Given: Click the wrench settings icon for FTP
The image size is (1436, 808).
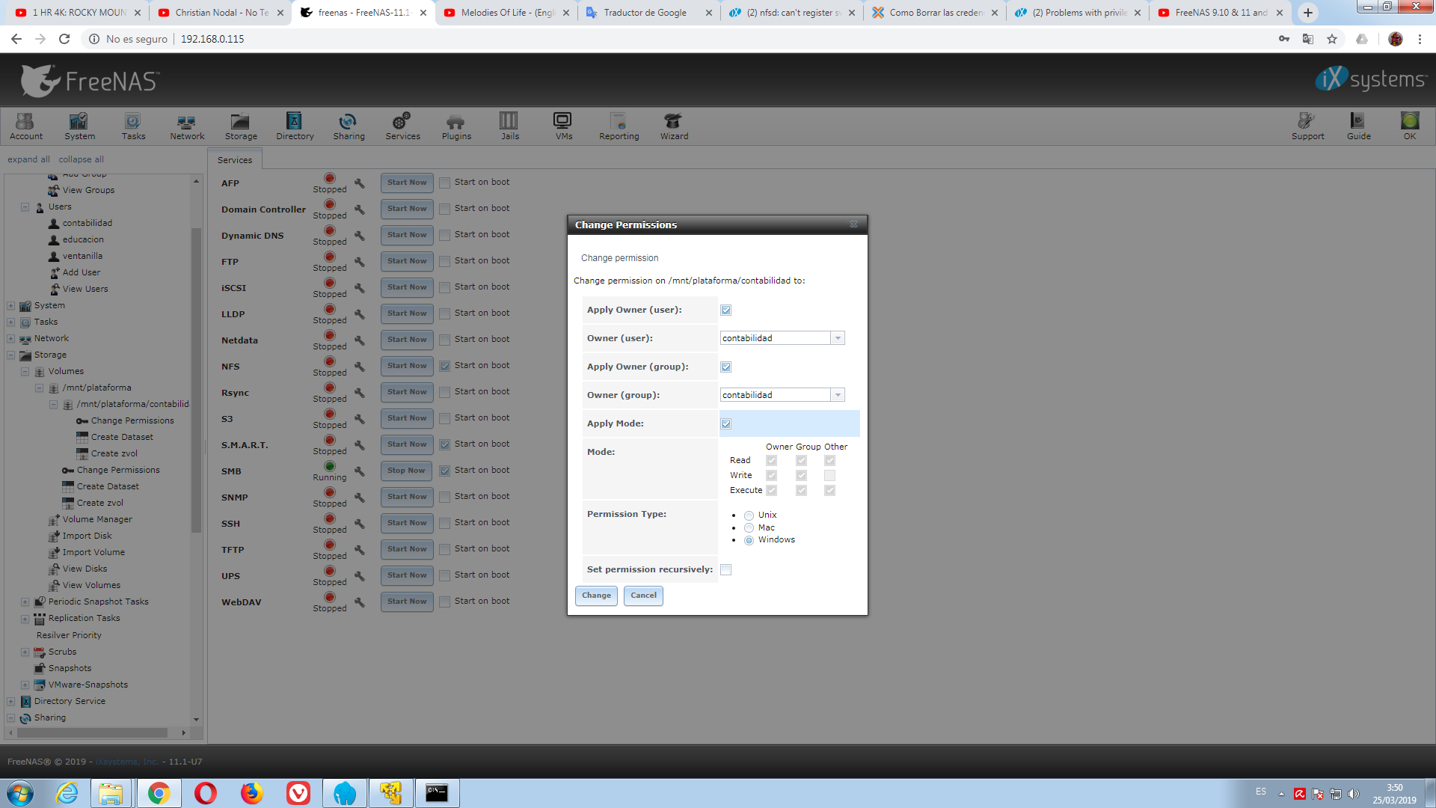Looking at the screenshot, I should click(x=360, y=262).
